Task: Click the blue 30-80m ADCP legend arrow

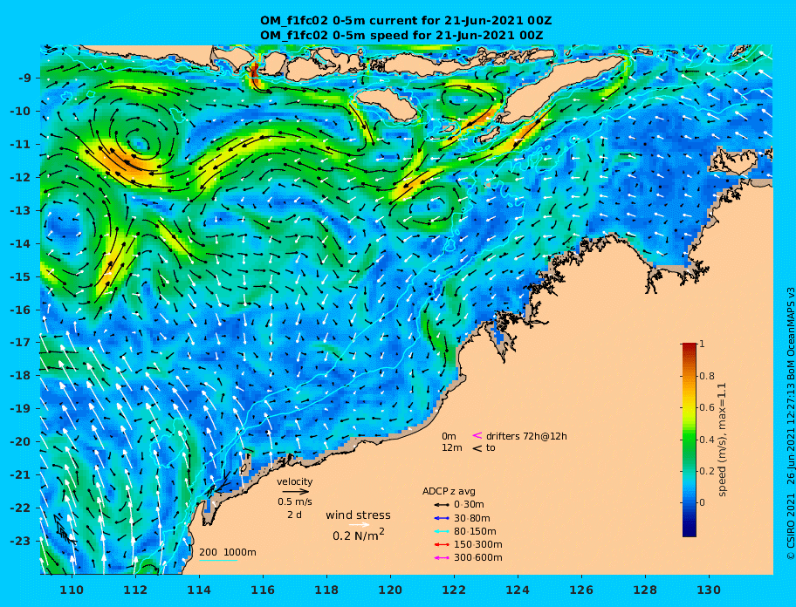Action: click(x=442, y=518)
